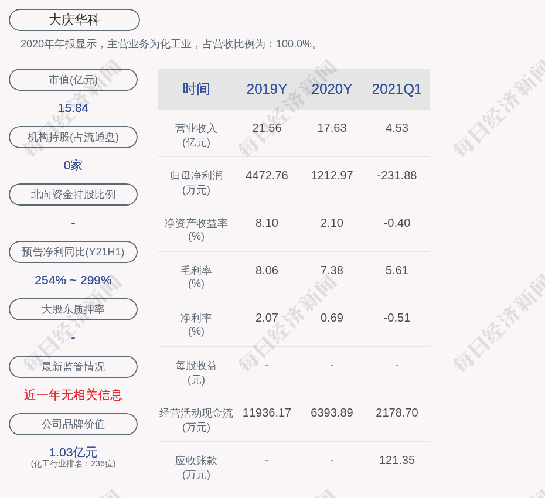Click the 2019Y column header
Image resolution: width=545 pixels, height=498 pixels.
click(x=267, y=89)
